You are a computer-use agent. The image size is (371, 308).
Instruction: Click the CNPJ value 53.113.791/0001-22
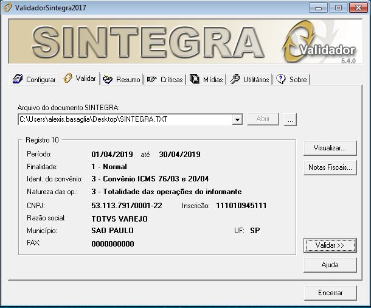[127, 206]
